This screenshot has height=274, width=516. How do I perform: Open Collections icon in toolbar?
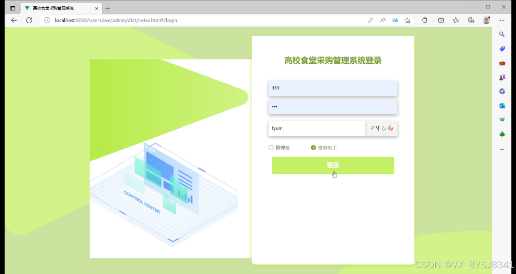(x=471, y=21)
